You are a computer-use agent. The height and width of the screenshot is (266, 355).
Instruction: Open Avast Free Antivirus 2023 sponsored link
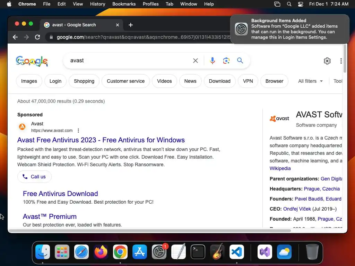101,140
